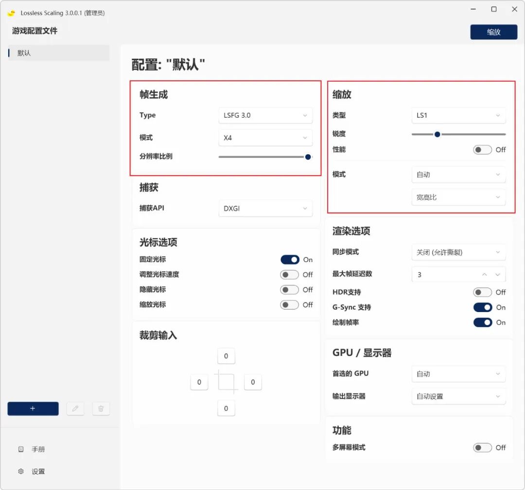525x490 pixels.
Task: Open the 同步模式 dropdown
Action: 457,252
